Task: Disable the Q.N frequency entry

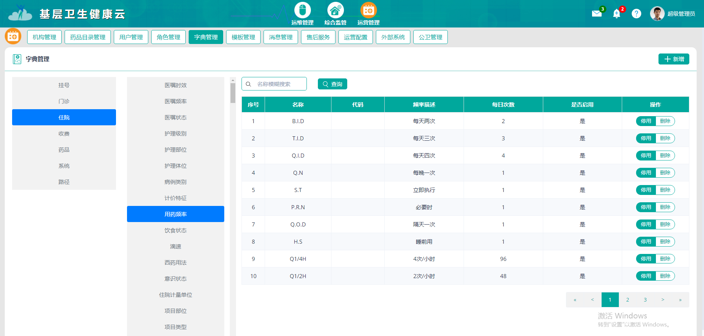Action: tap(646, 173)
